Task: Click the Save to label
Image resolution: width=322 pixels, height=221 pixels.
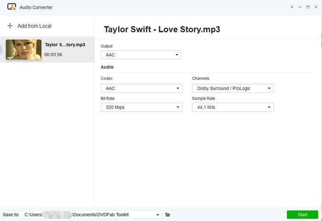Action: (x=11, y=215)
